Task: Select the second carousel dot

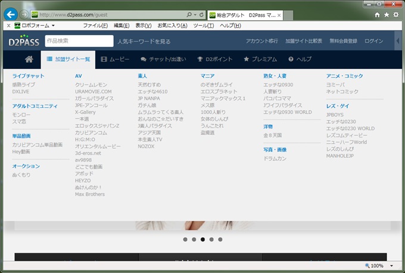Action: (x=194, y=240)
